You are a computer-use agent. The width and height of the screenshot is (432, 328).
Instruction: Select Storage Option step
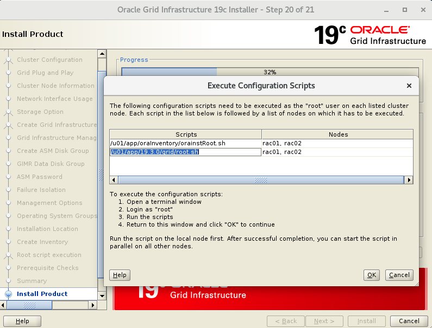pos(40,112)
